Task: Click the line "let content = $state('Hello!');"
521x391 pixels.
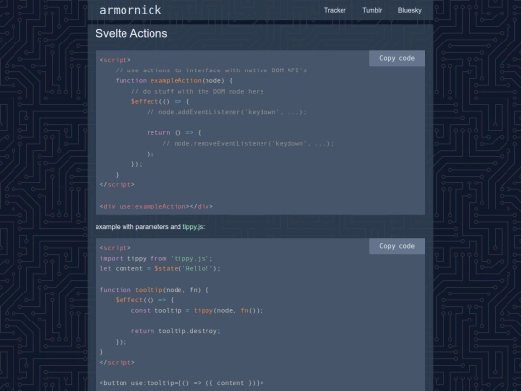Action: tap(160, 268)
